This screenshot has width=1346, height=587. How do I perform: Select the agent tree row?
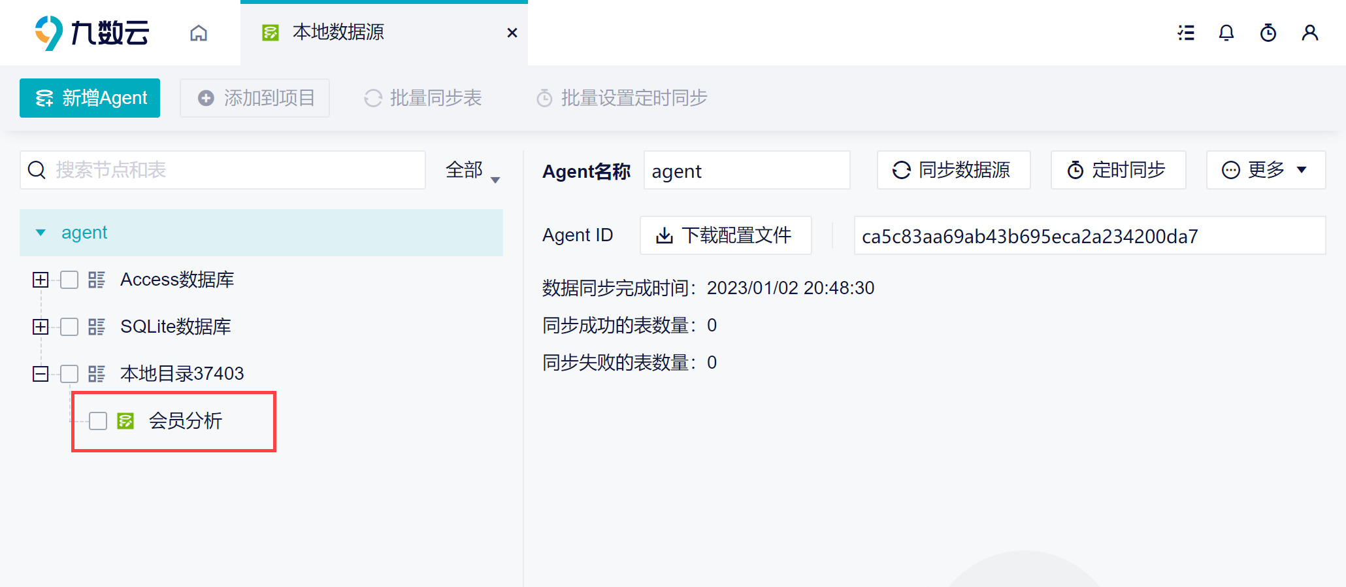click(x=261, y=233)
